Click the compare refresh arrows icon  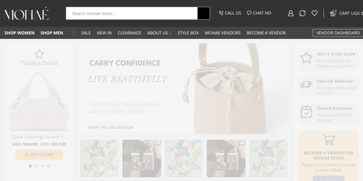point(302,13)
